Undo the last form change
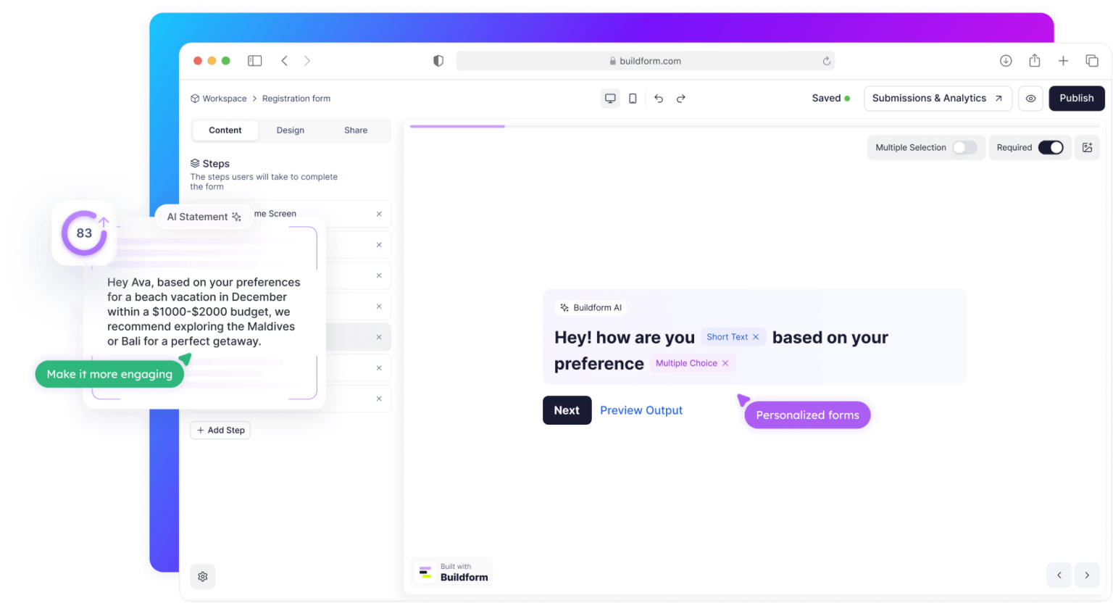The width and height of the screenshot is (1113, 603). tap(659, 98)
